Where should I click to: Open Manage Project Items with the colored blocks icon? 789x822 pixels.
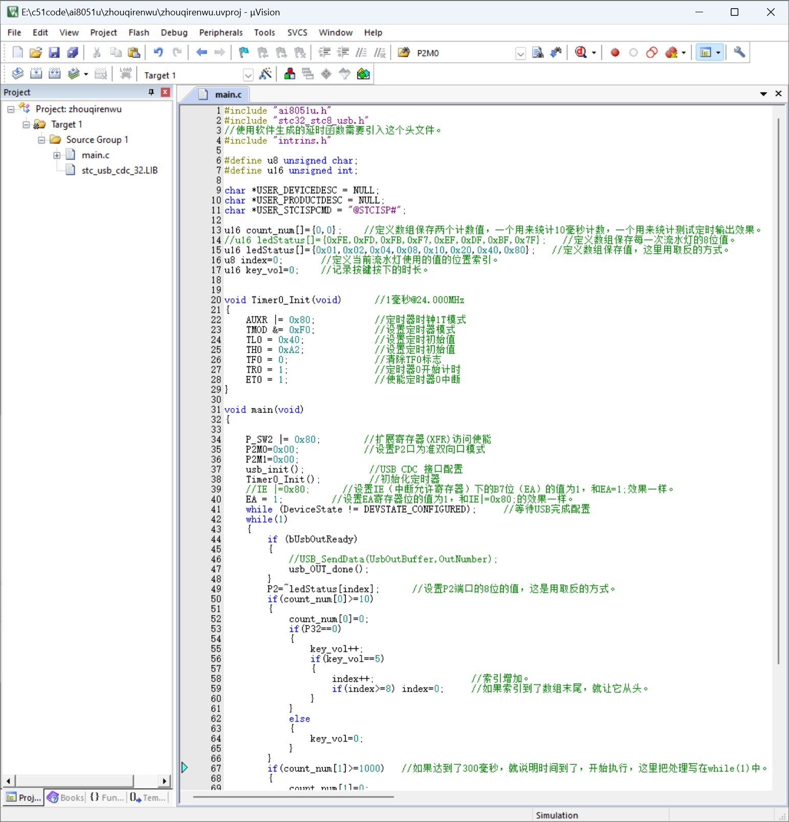pos(289,74)
